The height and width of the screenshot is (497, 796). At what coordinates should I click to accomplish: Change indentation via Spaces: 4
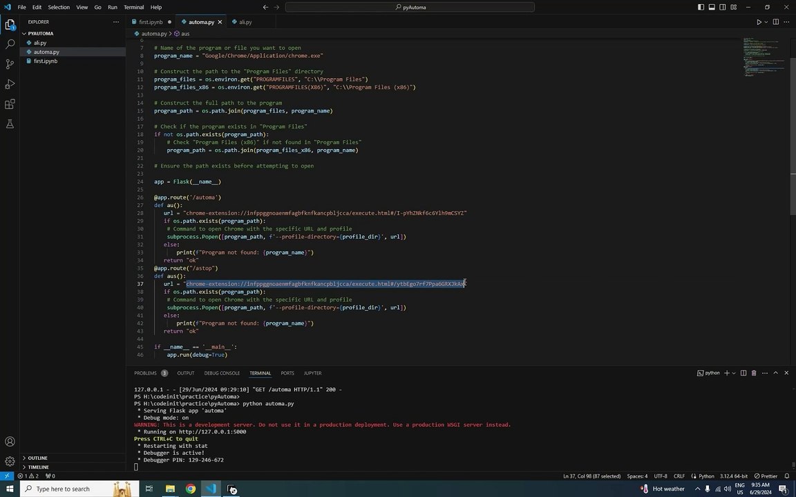(x=637, y=476)
